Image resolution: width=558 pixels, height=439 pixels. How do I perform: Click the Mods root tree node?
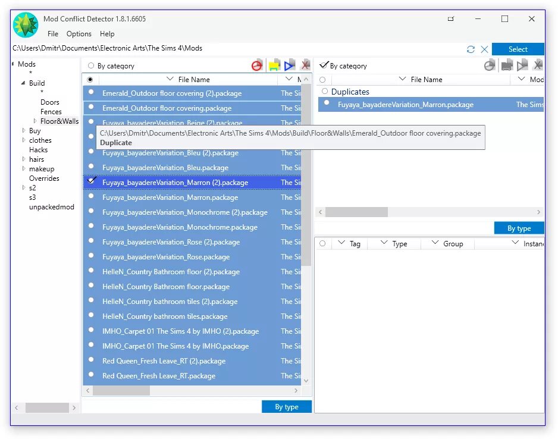(x=27, y=64)
